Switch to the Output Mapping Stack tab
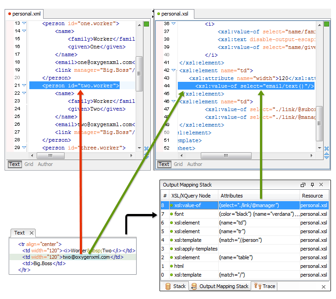 click(223, 286)
